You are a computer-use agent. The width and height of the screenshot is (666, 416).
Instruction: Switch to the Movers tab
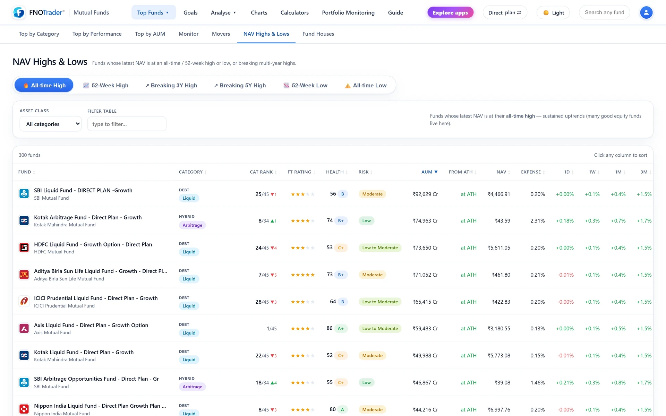(x=221, y=34)
